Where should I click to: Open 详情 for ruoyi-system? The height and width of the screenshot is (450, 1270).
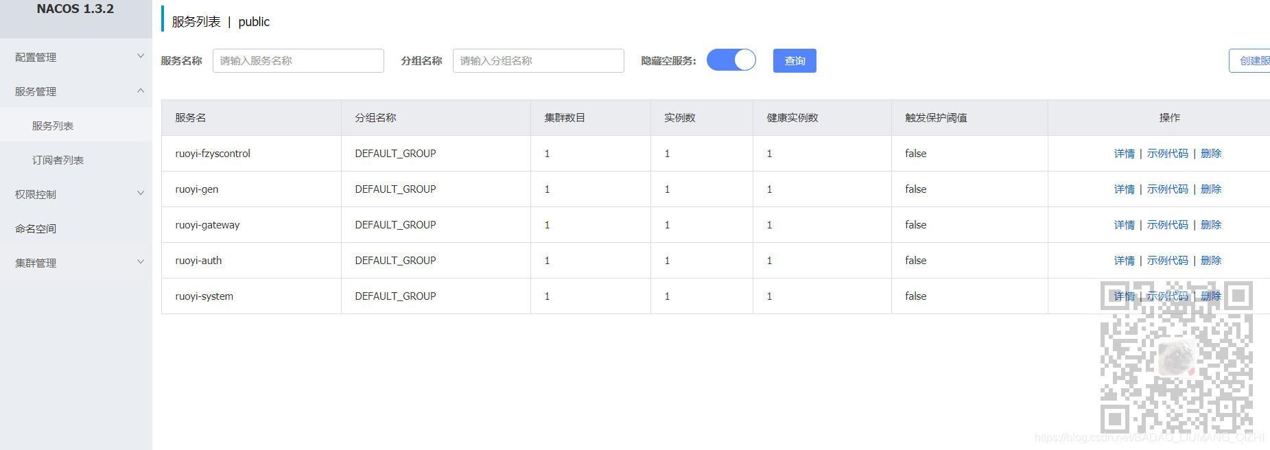point(1124,296)
